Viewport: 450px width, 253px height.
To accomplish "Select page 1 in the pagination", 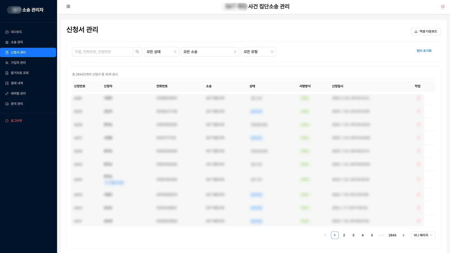I will point(335,235).
